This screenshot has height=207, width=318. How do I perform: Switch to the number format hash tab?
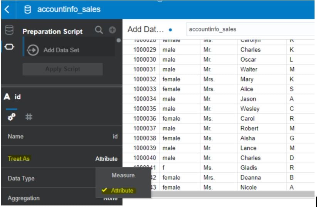(29, 117)
